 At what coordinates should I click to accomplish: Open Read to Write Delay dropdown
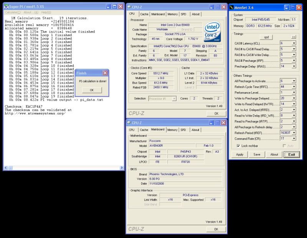(294, 116)
